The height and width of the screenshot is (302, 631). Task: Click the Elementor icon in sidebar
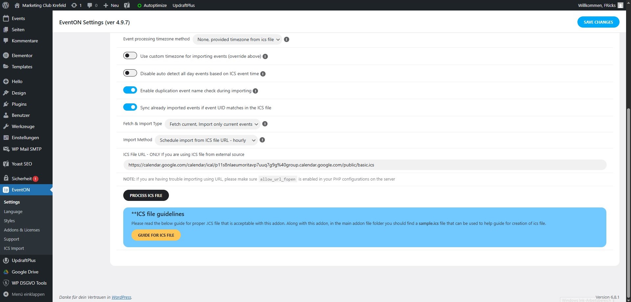tap(6, 55)
